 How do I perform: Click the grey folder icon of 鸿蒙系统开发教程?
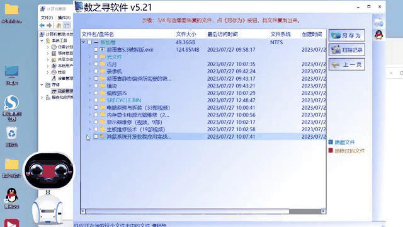102,136
